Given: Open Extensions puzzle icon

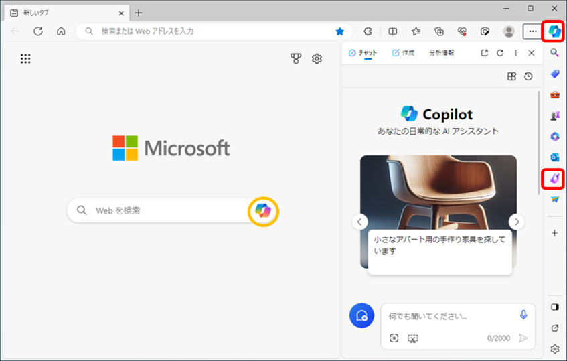Looking at the screenshot, I should pos(368,31).
